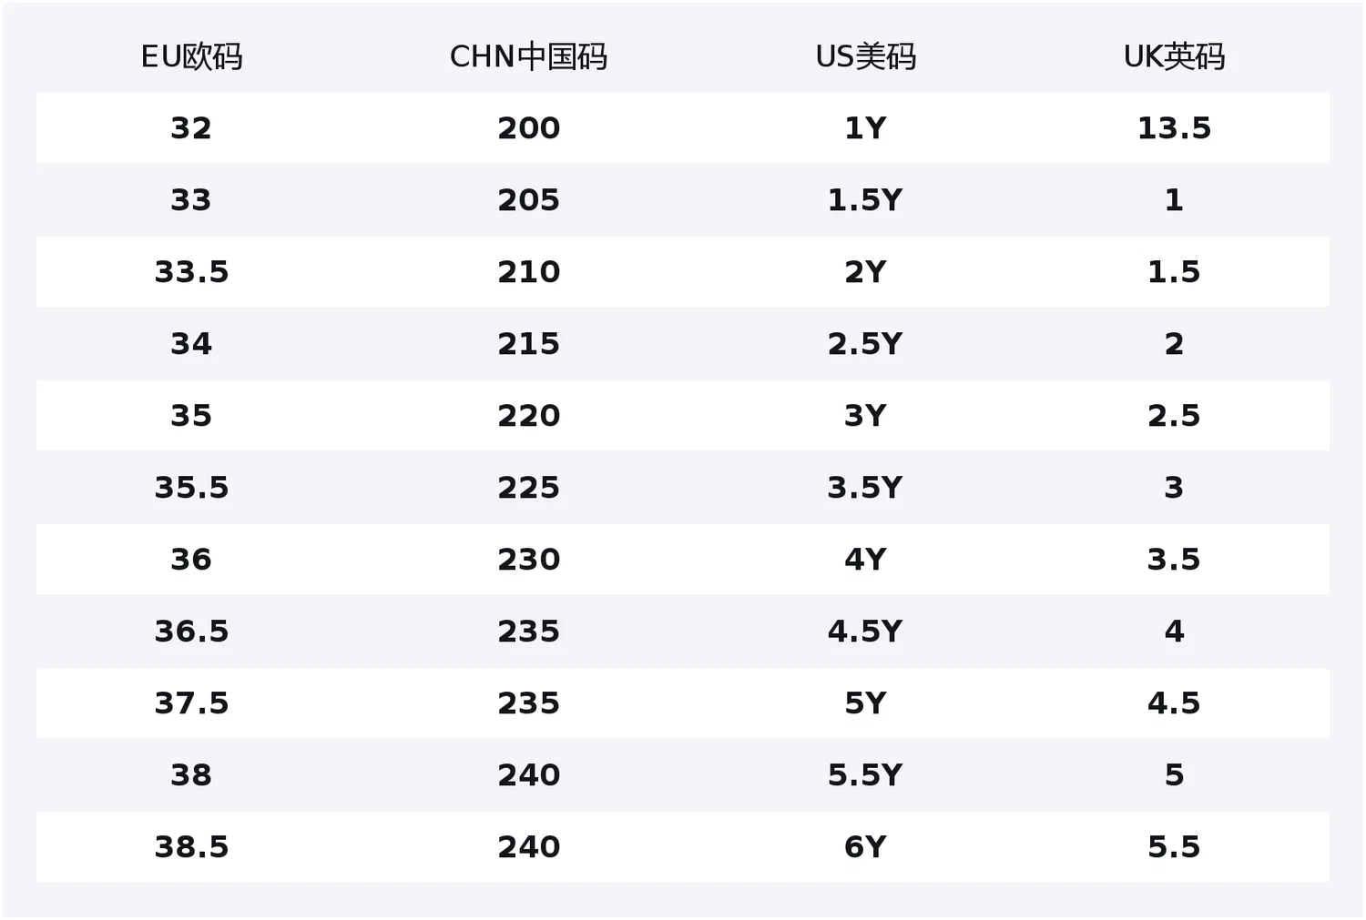Click the EU欧码 column header

click(x=191, y=56)
